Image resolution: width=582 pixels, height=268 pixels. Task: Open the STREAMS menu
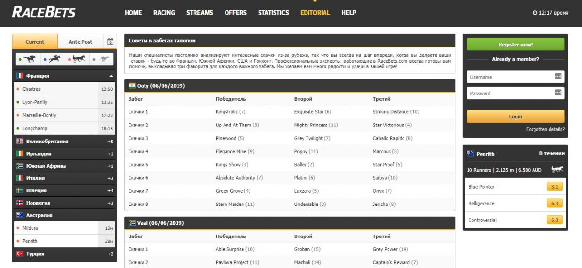click(x=200, y=13)
